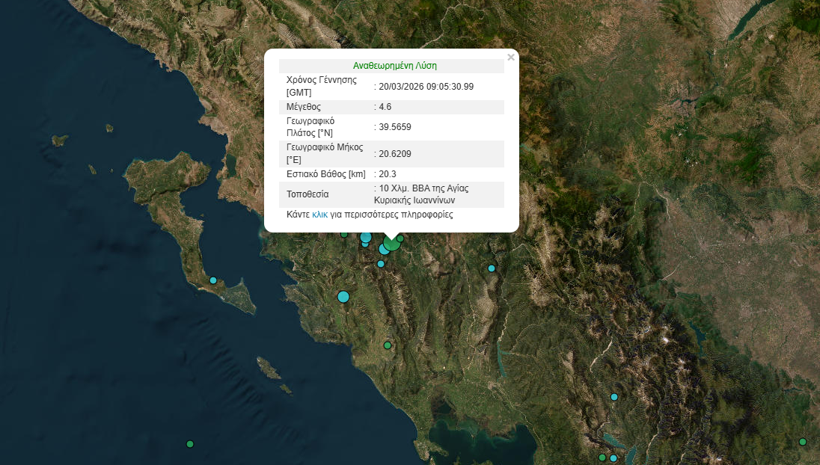Click the lone cyan marker east of the popup pointer
The width and height of the screenshot is (820, 465).
[x=492, y=268]
